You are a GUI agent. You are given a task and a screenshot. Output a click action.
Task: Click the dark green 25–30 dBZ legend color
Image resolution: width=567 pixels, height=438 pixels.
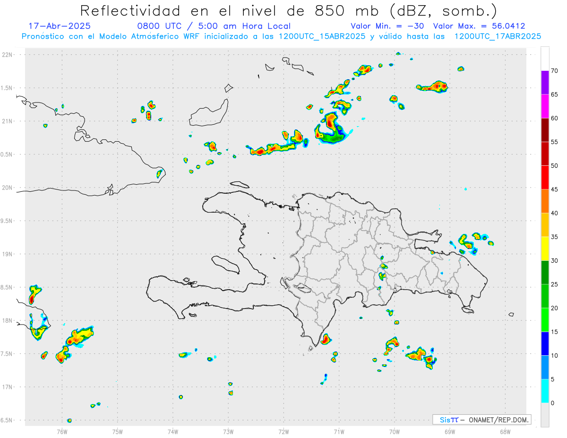point(545,273)
